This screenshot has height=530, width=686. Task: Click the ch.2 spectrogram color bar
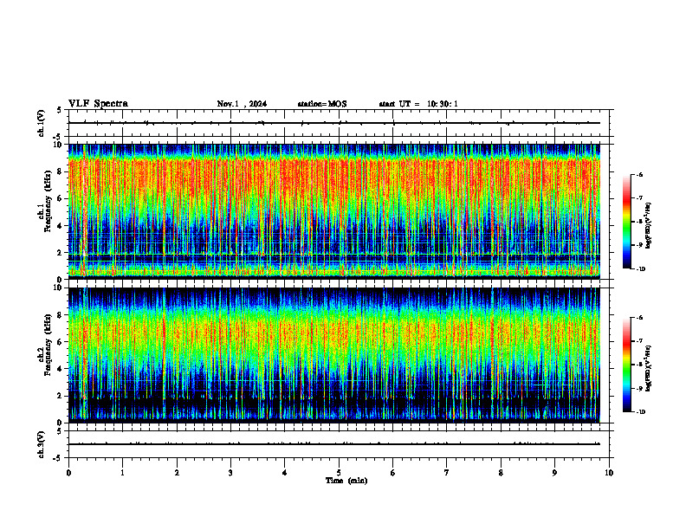pyautogui.click(x=627, y=365)
